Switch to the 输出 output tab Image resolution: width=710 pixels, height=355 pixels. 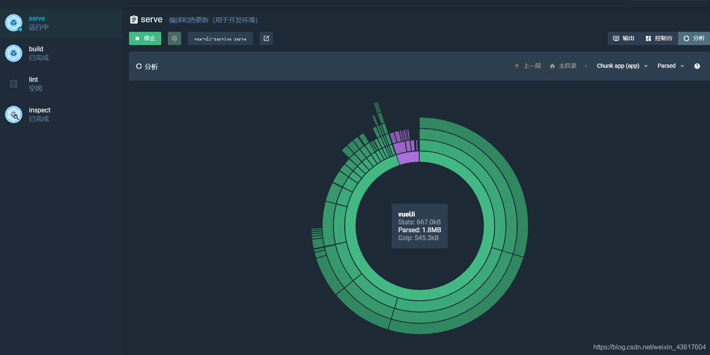click(x=624, y=38)
